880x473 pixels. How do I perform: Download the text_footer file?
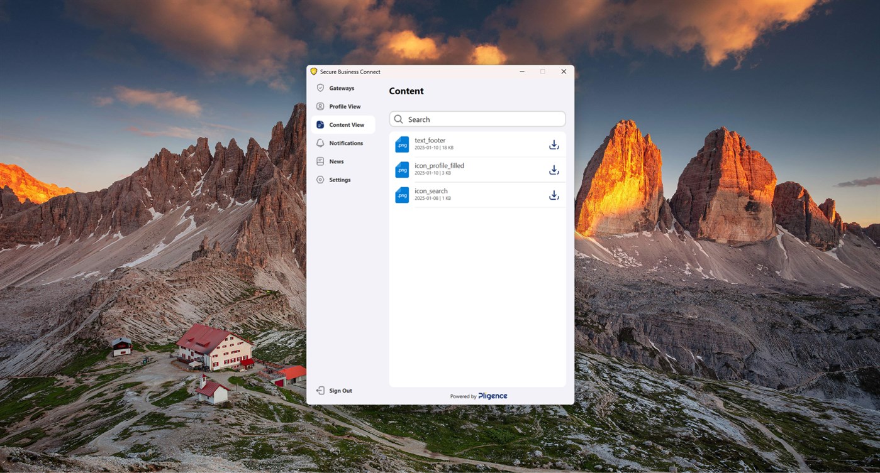(554, 144)
